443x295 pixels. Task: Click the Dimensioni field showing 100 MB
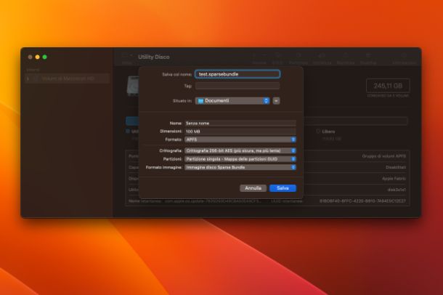coord(240,131)
